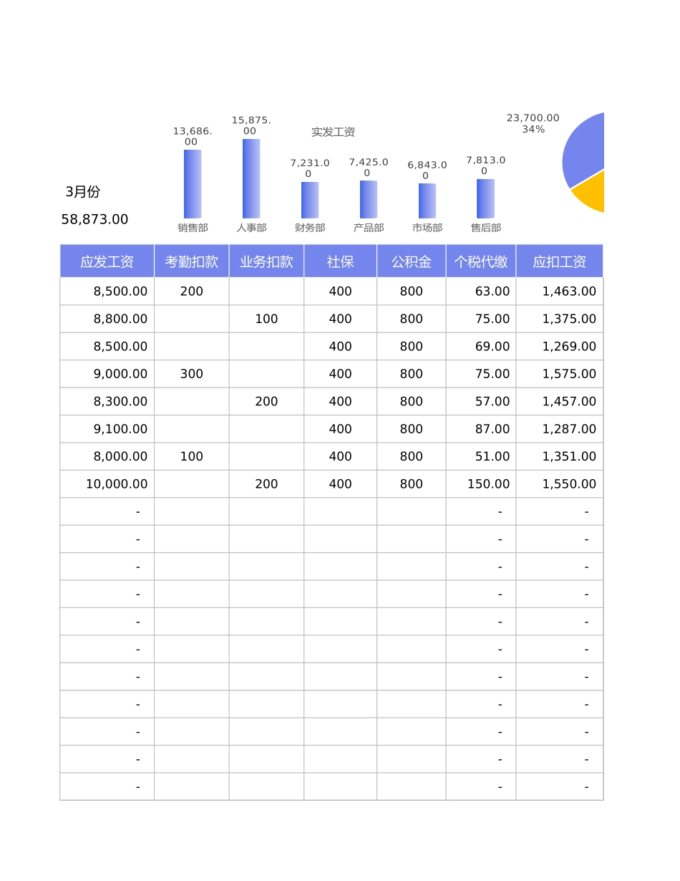Click the 3月份 month cell
The height and width of the screenshot is (881, 680).
click(x=83, y=192)
